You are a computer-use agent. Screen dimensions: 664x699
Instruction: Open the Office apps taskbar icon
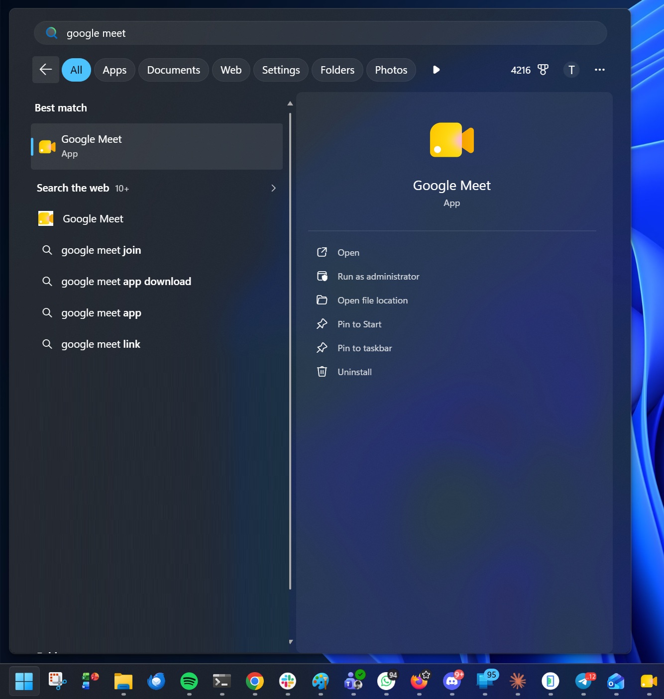click(x=90, y=681)
